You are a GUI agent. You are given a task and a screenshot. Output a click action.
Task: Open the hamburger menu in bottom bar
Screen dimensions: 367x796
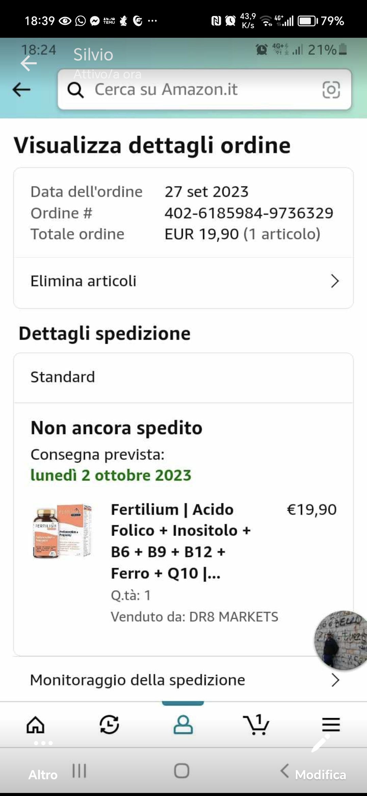click(x=331, y=724)
